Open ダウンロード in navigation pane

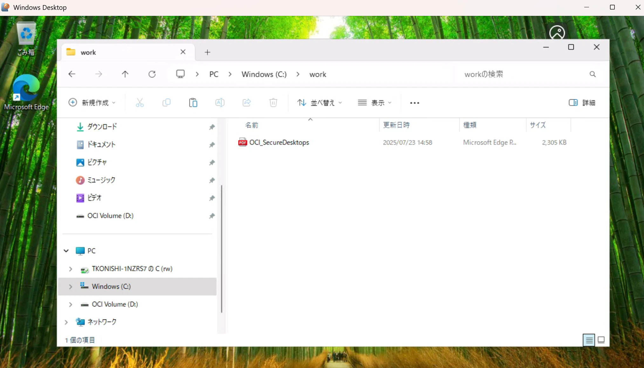coord(102,127)
